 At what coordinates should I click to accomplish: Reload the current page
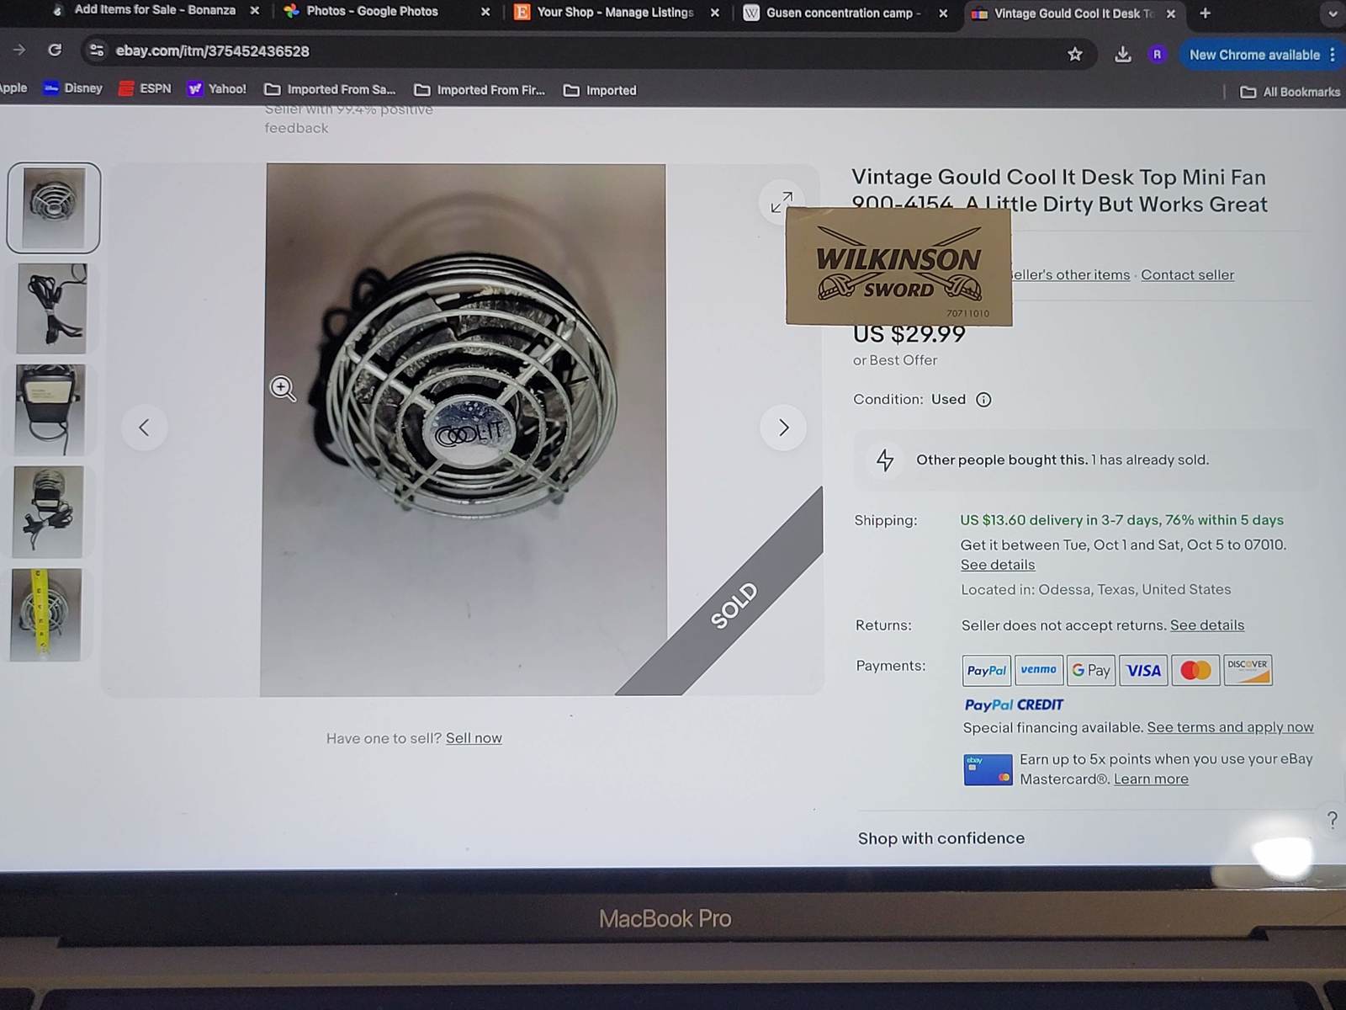55,50
